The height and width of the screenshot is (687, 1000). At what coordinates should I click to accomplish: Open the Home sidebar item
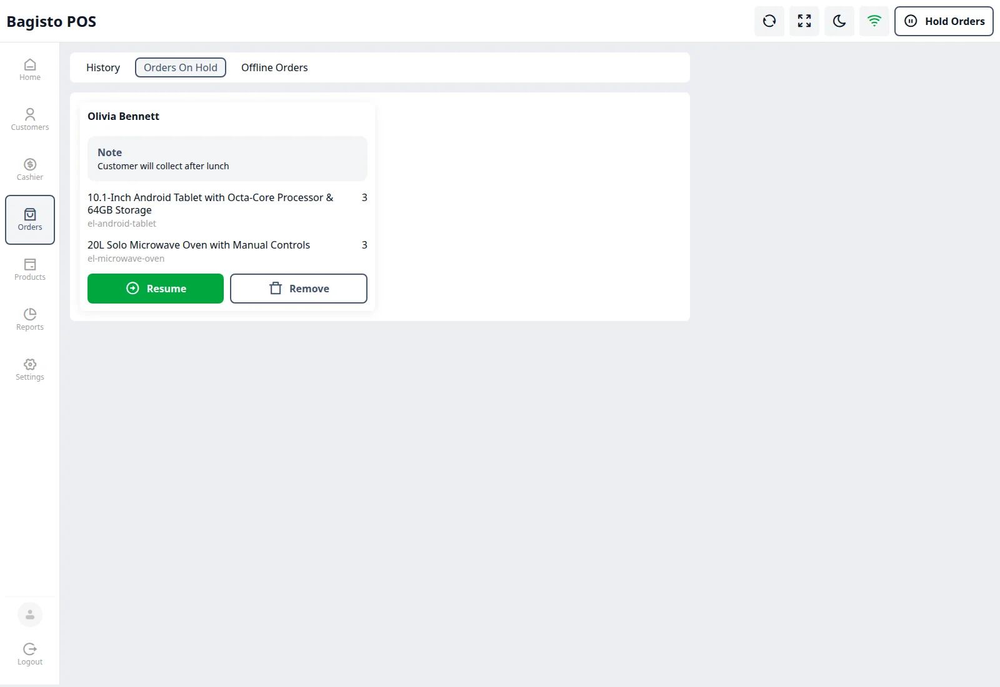30,70
